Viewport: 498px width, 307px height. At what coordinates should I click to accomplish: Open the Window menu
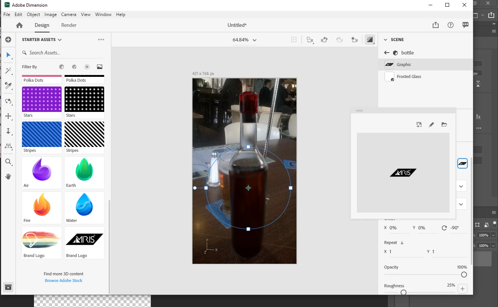[x=103, y=15]
